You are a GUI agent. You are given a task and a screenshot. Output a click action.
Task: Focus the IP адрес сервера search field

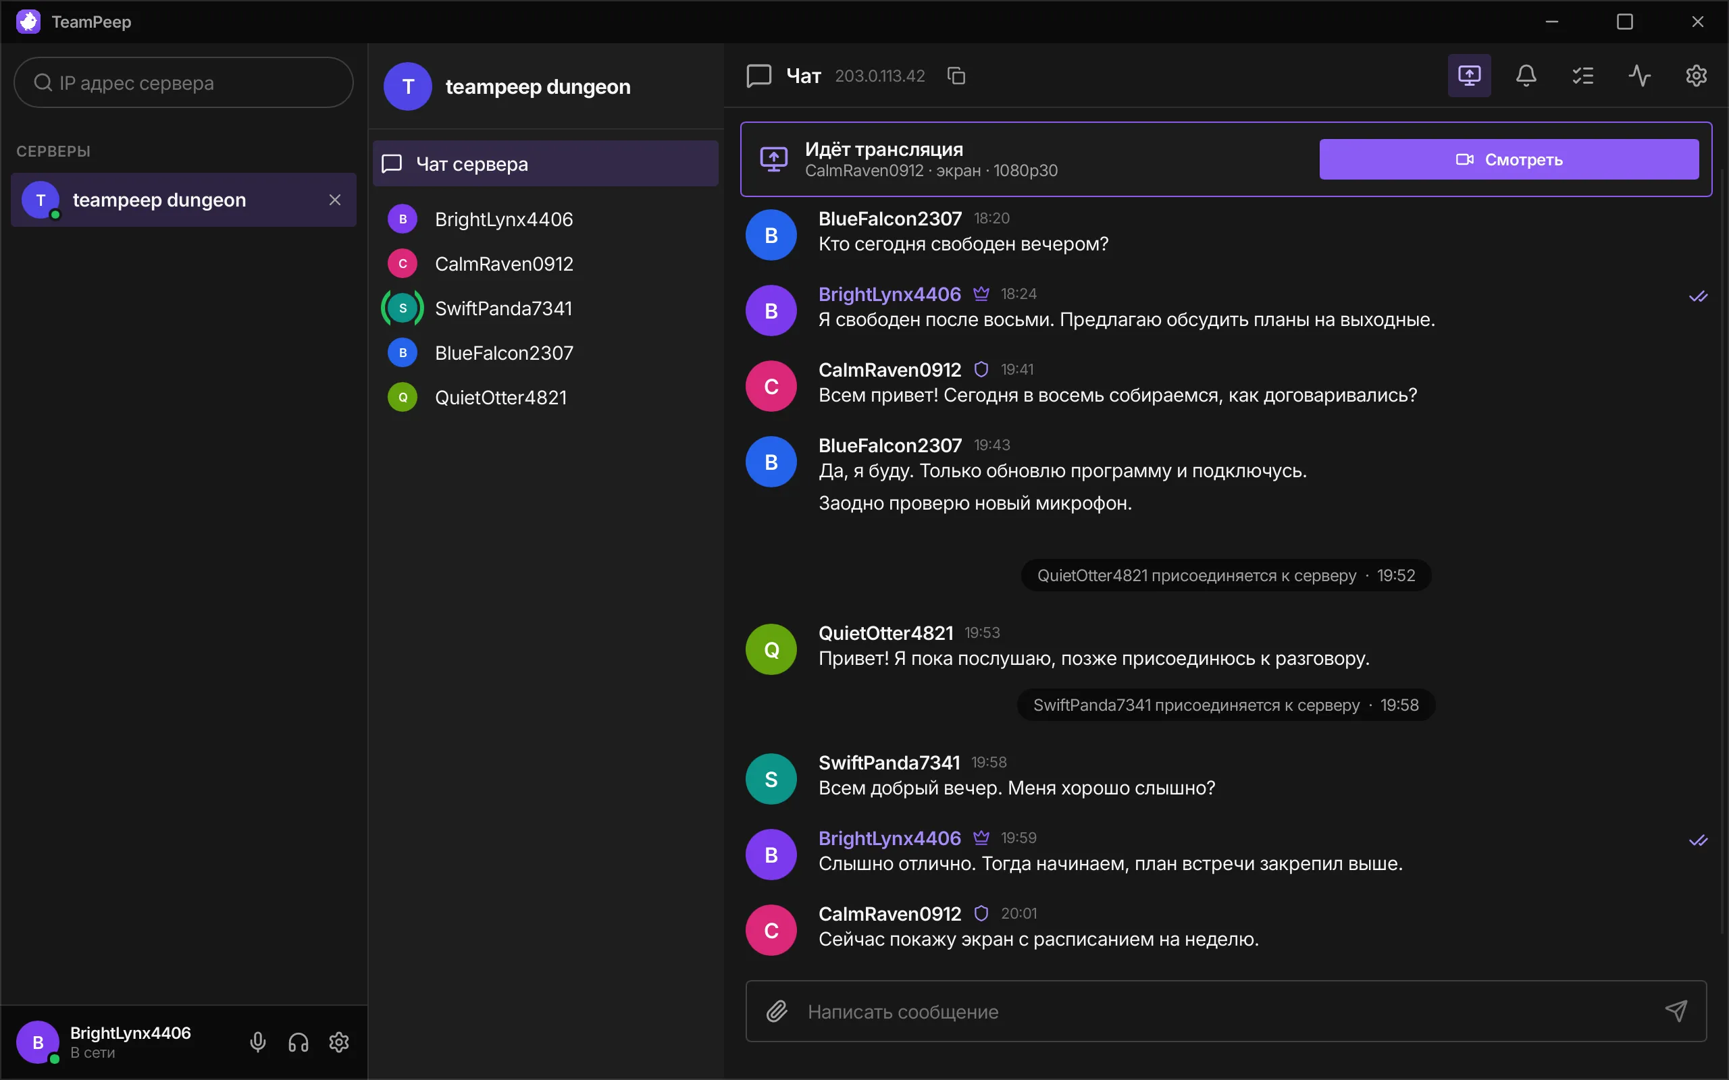pos(184,83)
